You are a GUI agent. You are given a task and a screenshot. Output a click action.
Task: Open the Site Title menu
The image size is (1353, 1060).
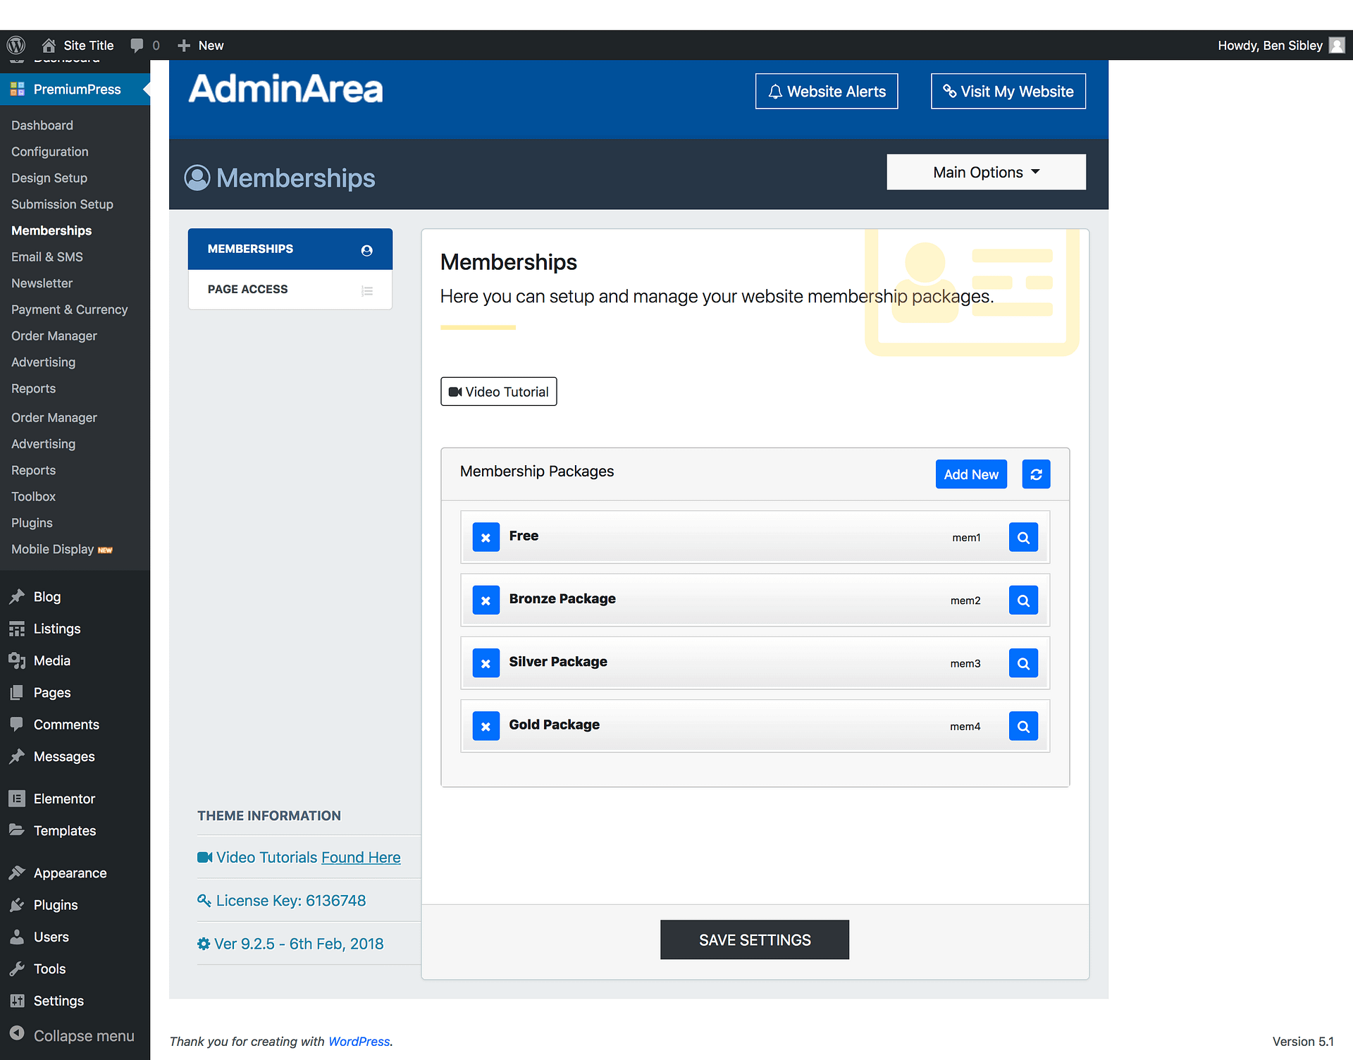(78, 45)
